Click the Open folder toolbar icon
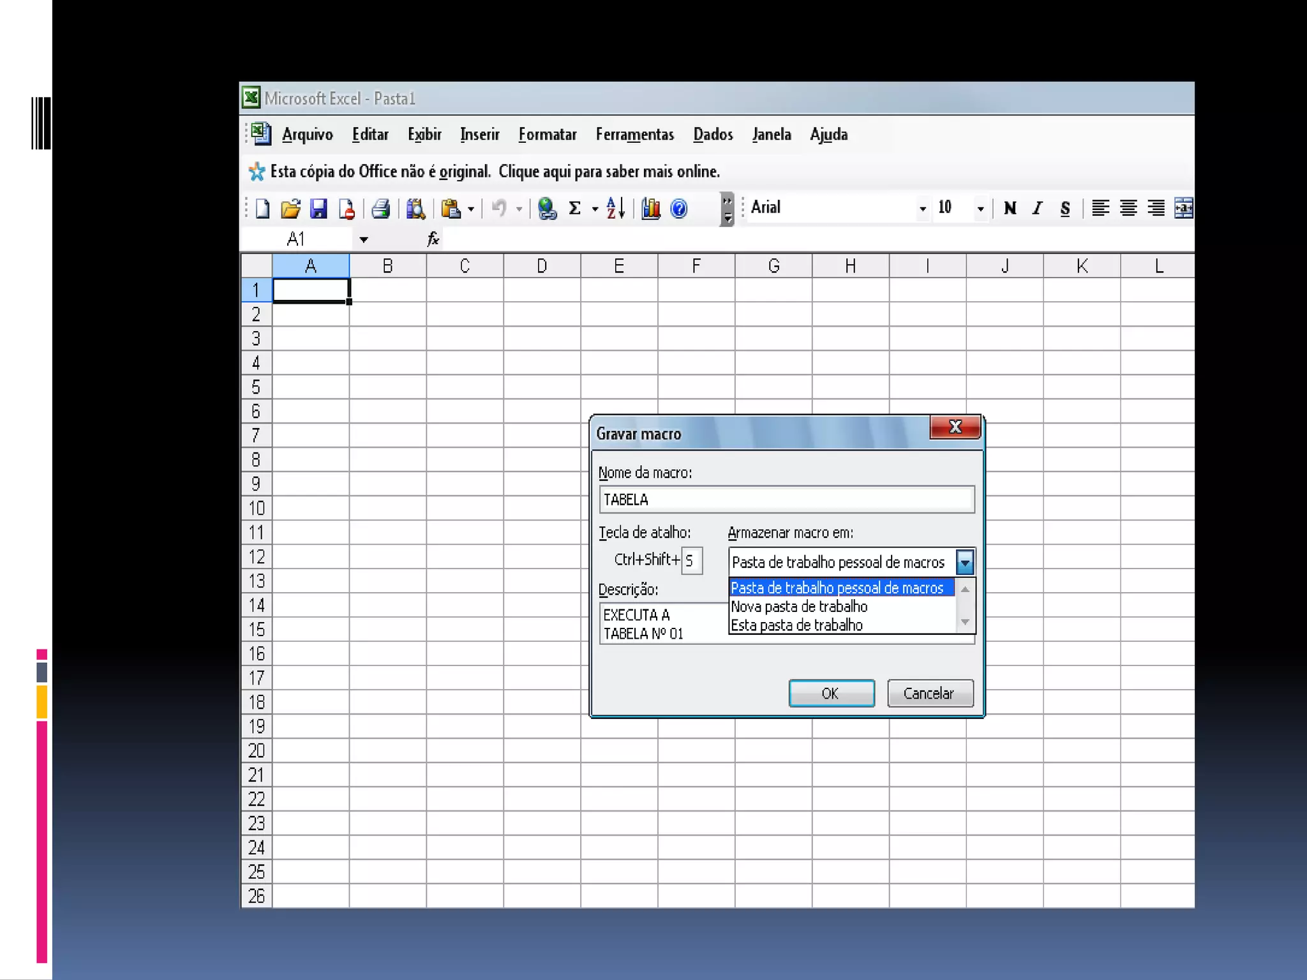Screen dimensions: 1307x980 point(290,209)
